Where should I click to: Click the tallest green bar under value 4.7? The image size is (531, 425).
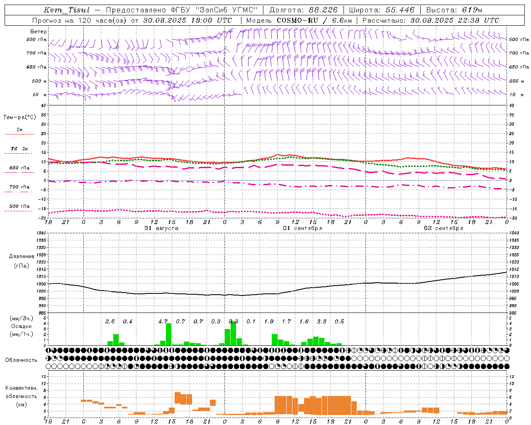[169, 335]
